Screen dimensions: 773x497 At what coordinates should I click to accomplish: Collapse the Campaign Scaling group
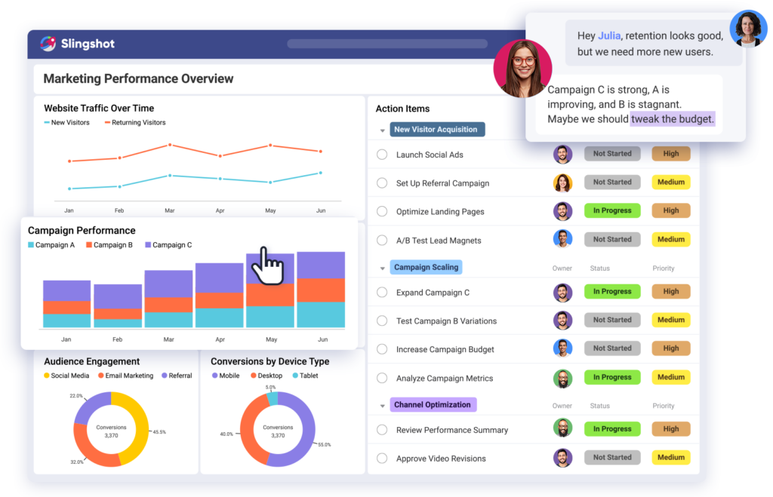(x=382, y=268)
